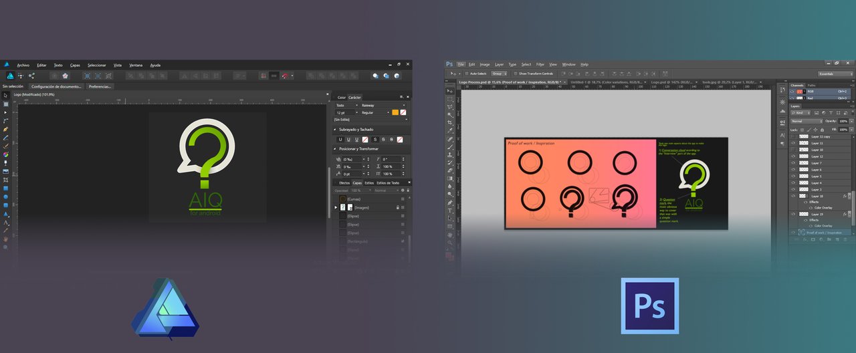Image resolution: width=856 pixels, height=353 pixels.
Task: Select Photoshop Eraser tool
Action: tap(449, 170)
